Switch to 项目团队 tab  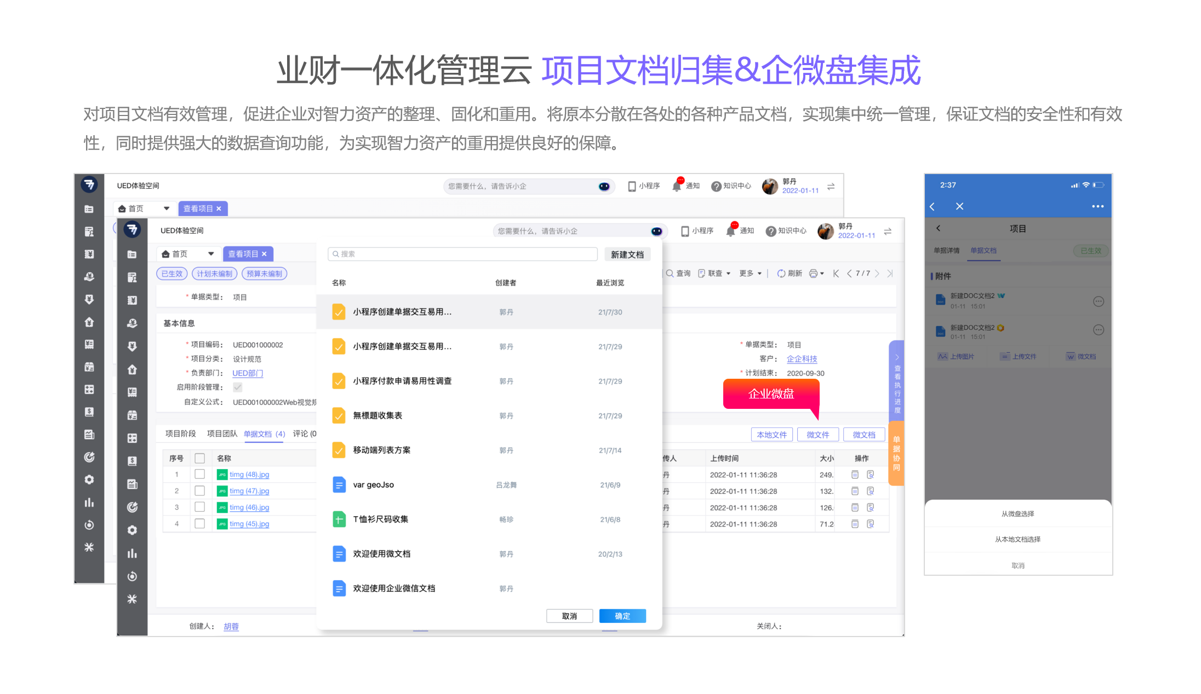(222, 433)
